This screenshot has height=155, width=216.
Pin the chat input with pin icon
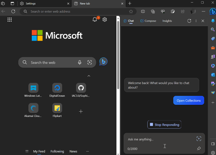(199, 148)
